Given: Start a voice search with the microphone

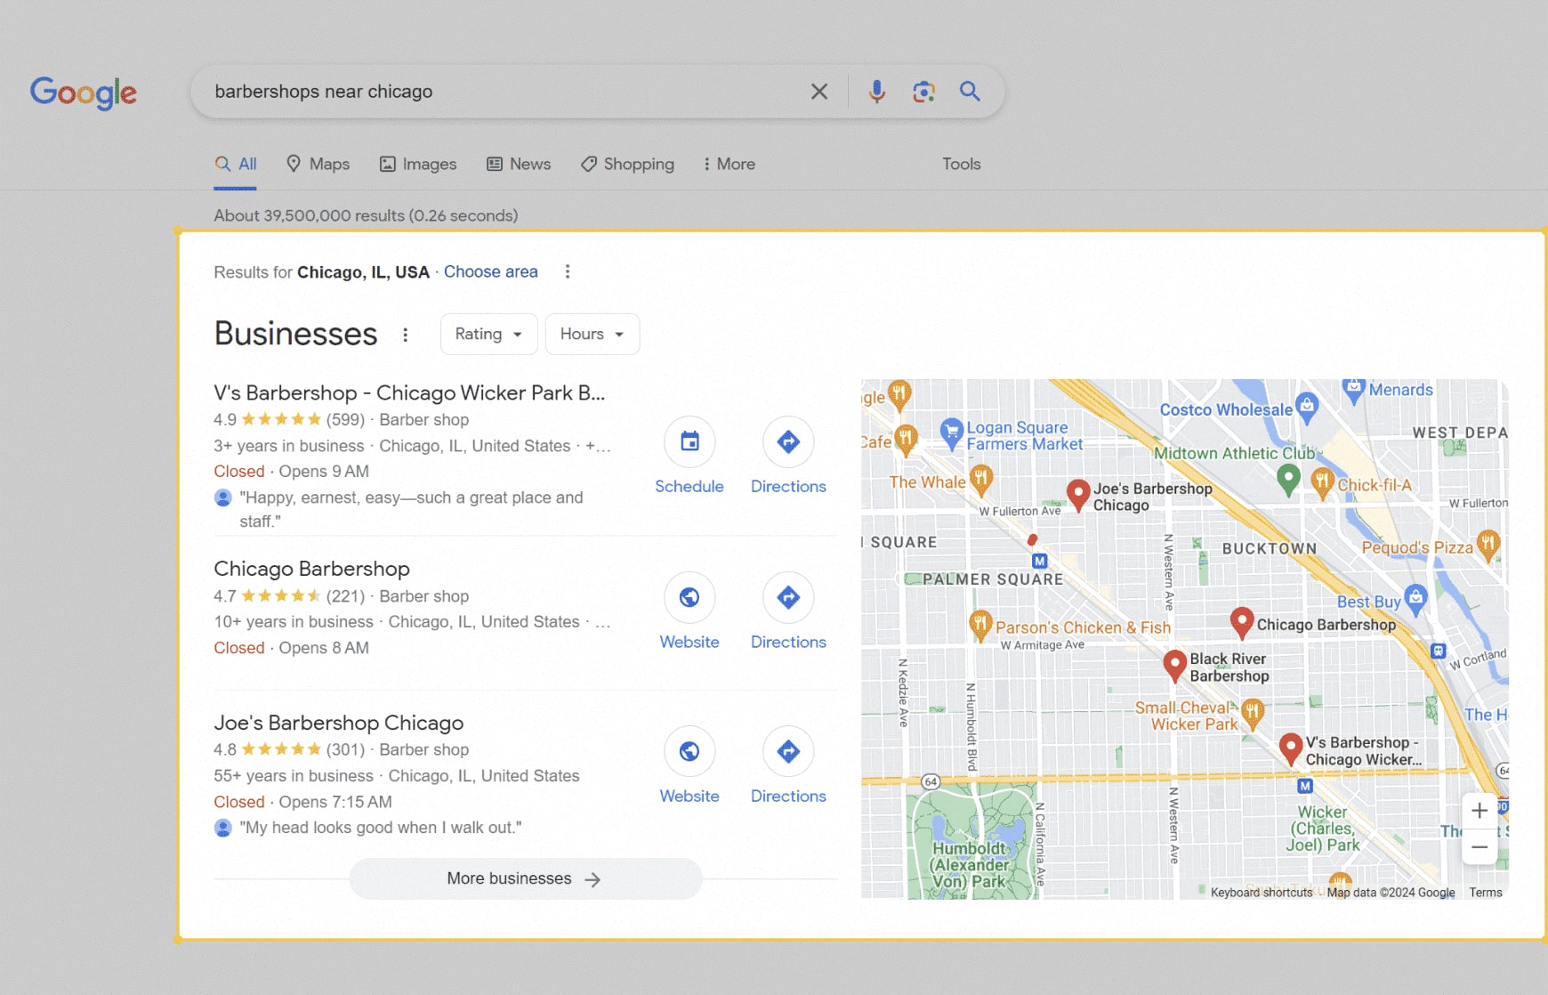Looking at the screenshot, I should pyautogui.click(x=876, y=91).
